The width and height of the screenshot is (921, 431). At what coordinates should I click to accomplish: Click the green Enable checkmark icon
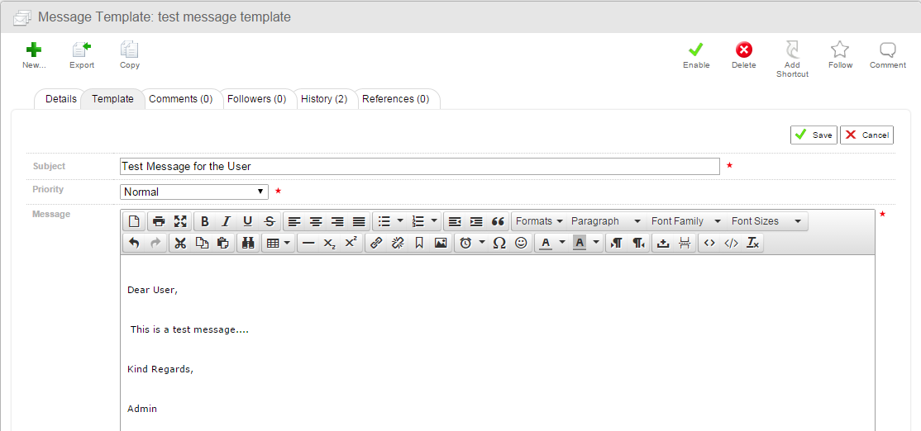click(696, 50)
